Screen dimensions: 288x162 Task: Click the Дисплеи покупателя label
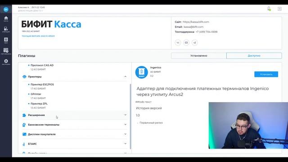pos(42,134)
